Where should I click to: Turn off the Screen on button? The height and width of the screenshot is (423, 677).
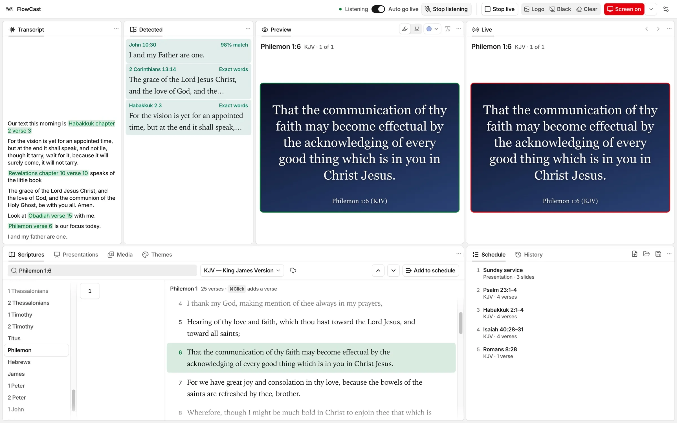624,9
